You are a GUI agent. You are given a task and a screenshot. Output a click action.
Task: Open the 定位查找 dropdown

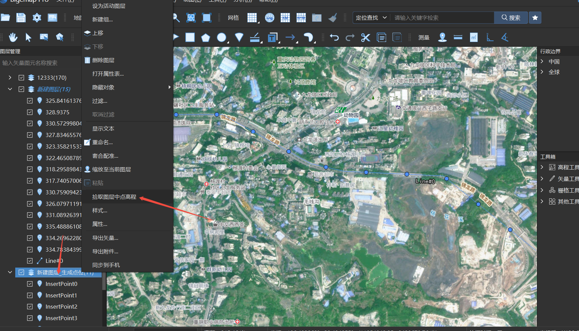coord(371,18)
